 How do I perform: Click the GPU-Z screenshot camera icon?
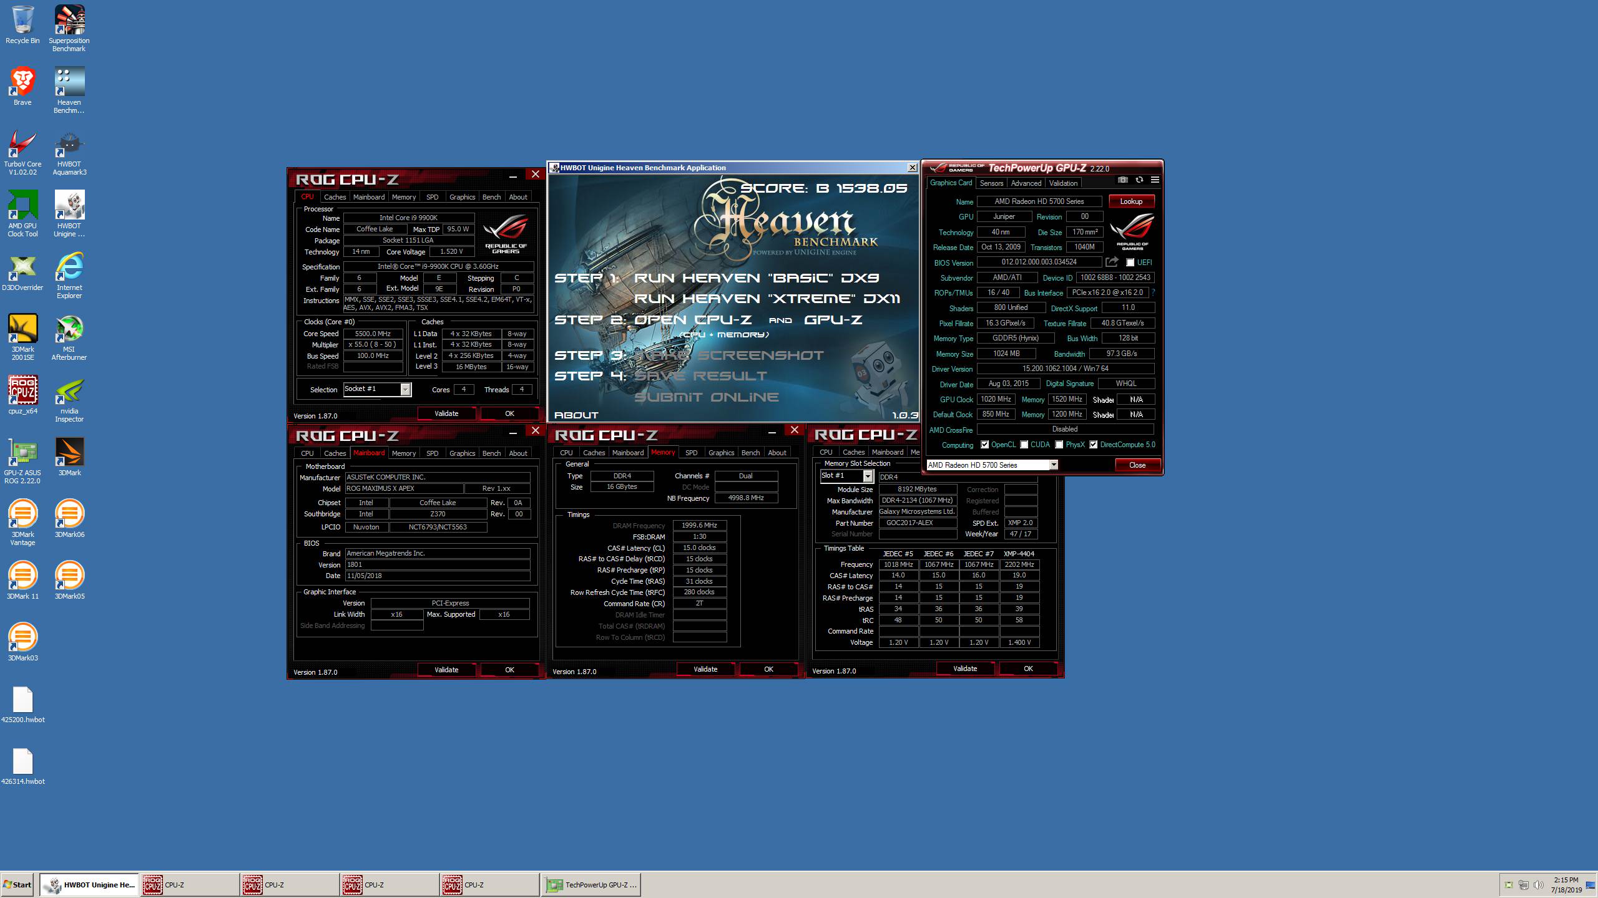click(x=1123, y=180)
